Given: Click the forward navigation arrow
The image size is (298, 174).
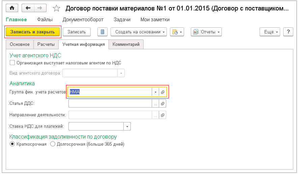Looking at the screenshot, I should click(39, 8).
